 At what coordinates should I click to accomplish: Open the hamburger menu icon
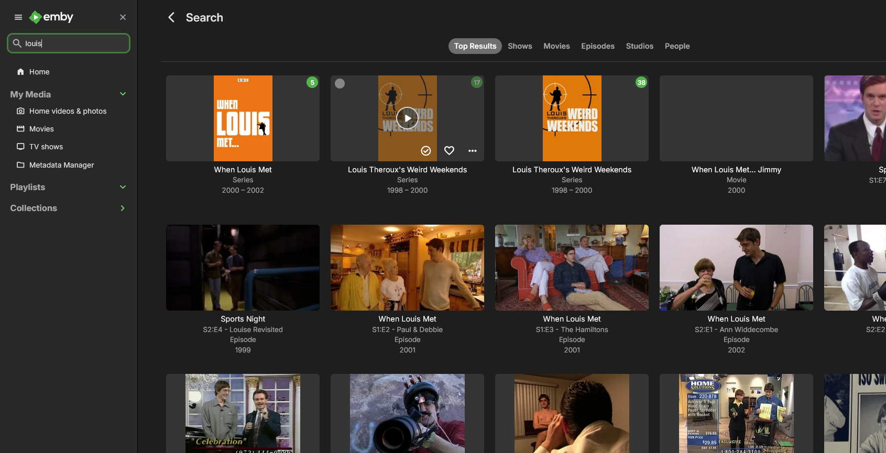[18, 17]
